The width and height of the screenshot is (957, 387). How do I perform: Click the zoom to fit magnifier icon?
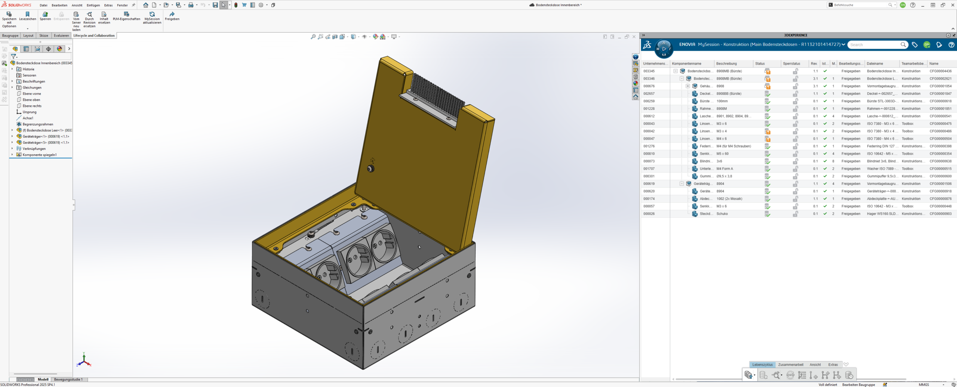point(313,37)
